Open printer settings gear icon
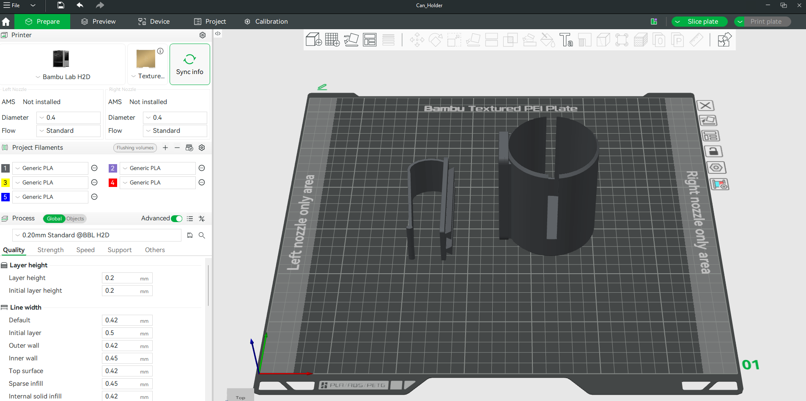Image resolution: width=806 pixels, height=401 pixels. 203,35
